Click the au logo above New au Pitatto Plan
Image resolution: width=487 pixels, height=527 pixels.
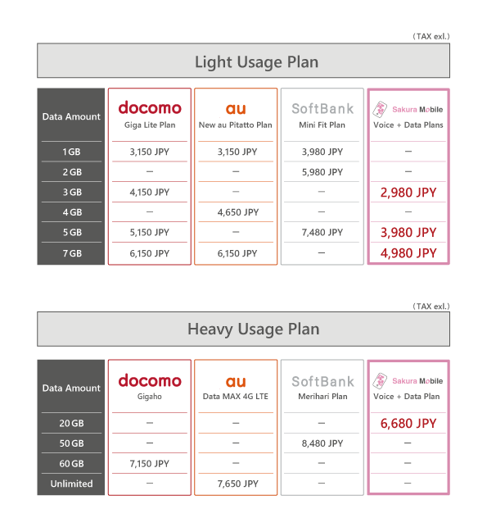(x=236, y=109)
